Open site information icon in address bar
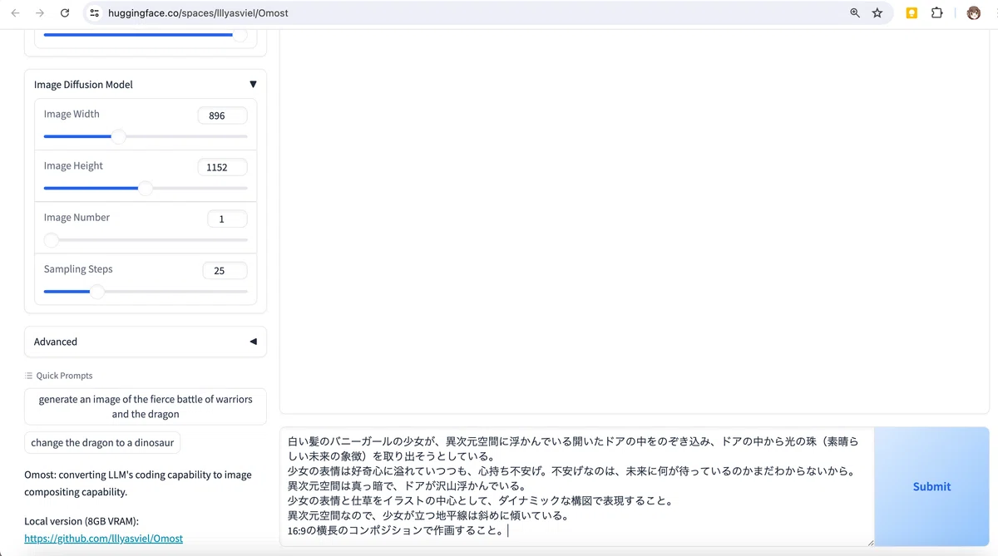This screenshot has height=556, width=998. point(94,13)
